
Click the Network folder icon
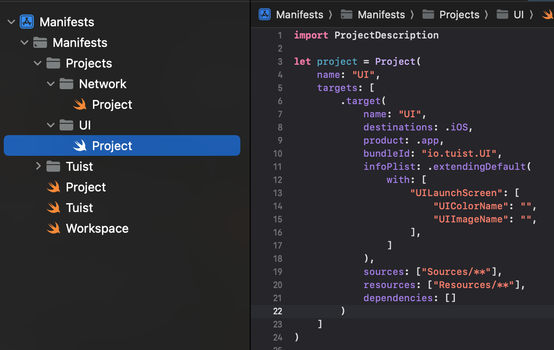66,84
